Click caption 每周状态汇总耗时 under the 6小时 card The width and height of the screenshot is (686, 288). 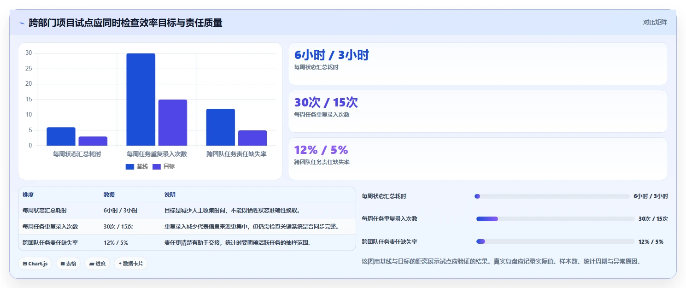tap(317, 67)
